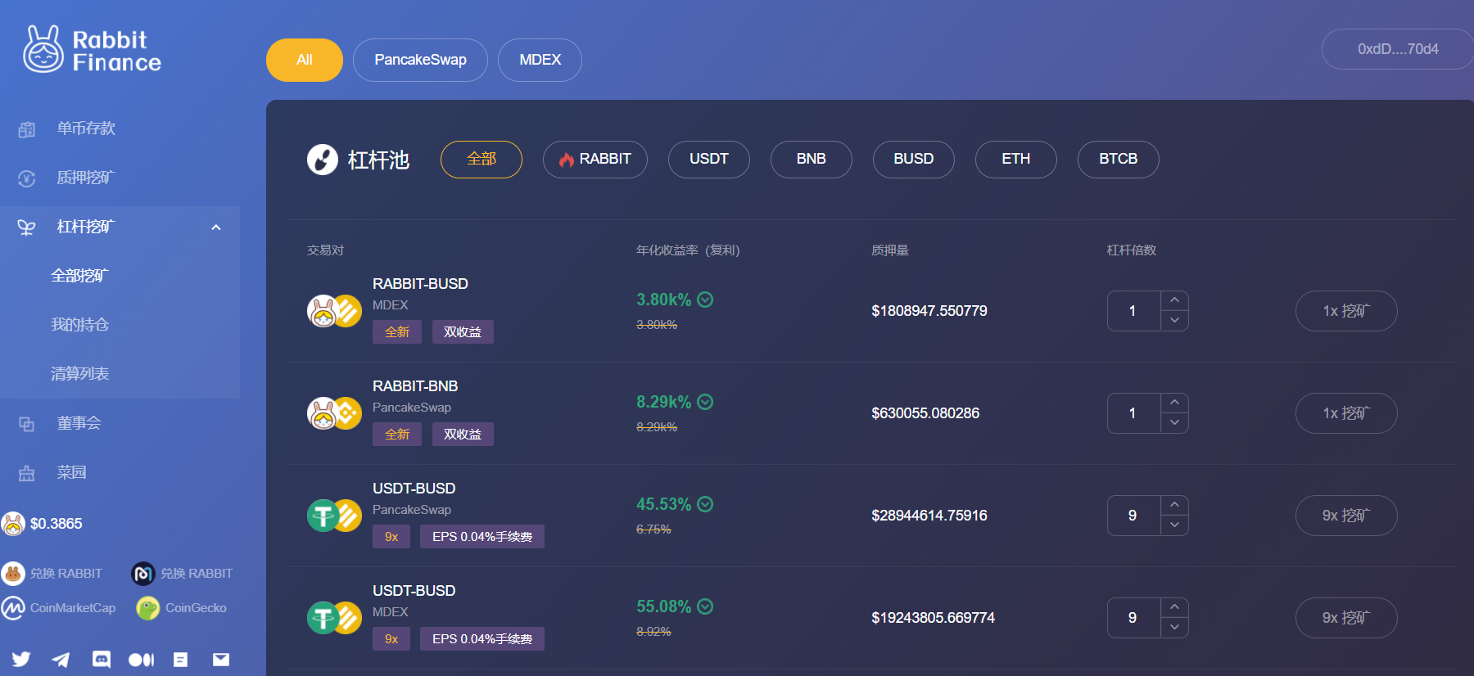The width and height of the screenshot is (1474, 676).
Task: Click EPS 0.04%手续费 tag on MDEX row
Action: (482, 639)
